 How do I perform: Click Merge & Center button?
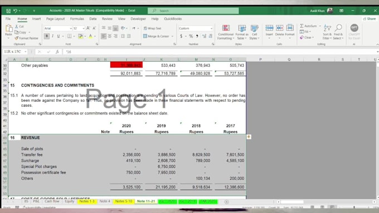click(x=156, y=36)
